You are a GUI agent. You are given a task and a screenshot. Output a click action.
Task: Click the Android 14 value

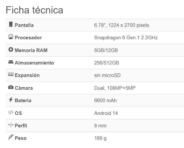coord(106,113)
